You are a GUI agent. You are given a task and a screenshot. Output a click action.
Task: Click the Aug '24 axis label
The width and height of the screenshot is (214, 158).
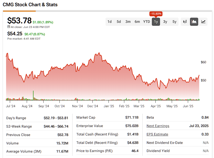27,106
